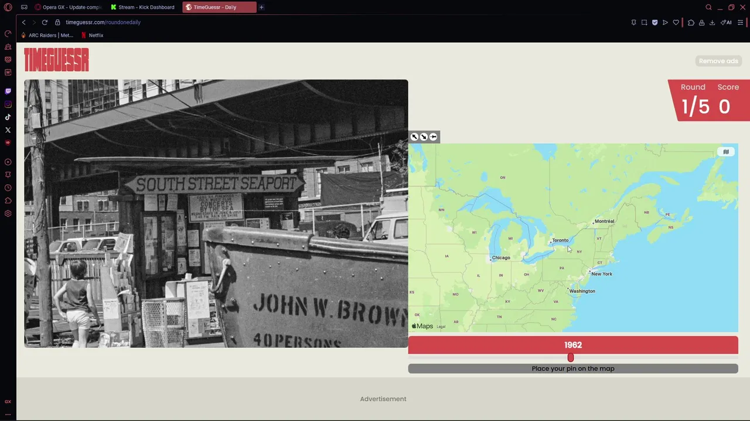Click Toronto on the map

coord(560,240)
